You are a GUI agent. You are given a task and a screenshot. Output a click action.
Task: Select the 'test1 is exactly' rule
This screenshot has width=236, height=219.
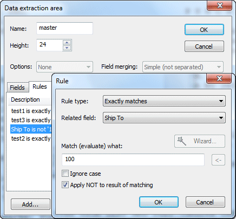[x=31, y=111]
